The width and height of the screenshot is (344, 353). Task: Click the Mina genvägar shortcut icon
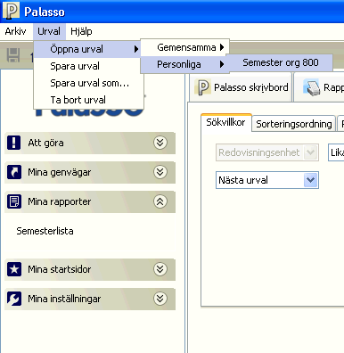click(x=13, y=172)
